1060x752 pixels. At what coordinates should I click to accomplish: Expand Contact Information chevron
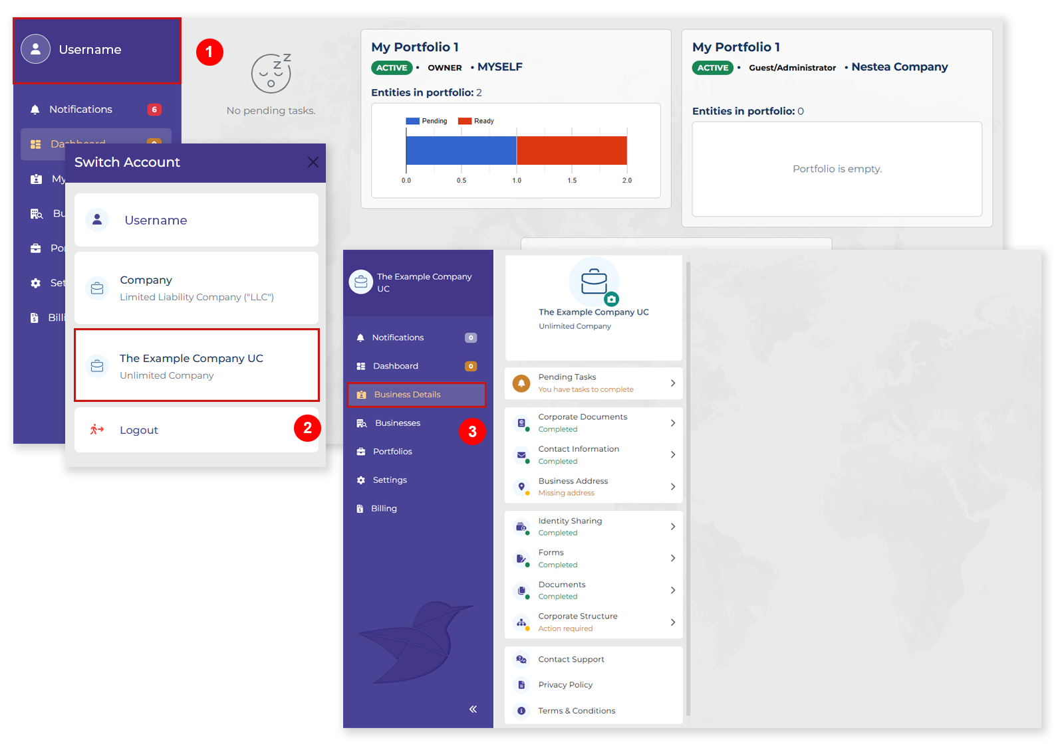pyautogui.click(x=673, y=455)
